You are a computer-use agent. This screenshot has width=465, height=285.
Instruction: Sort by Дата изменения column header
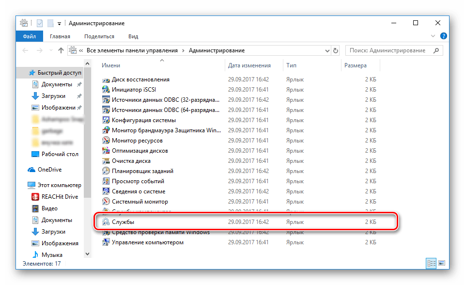pyautogui.click(x=249, y=65)
